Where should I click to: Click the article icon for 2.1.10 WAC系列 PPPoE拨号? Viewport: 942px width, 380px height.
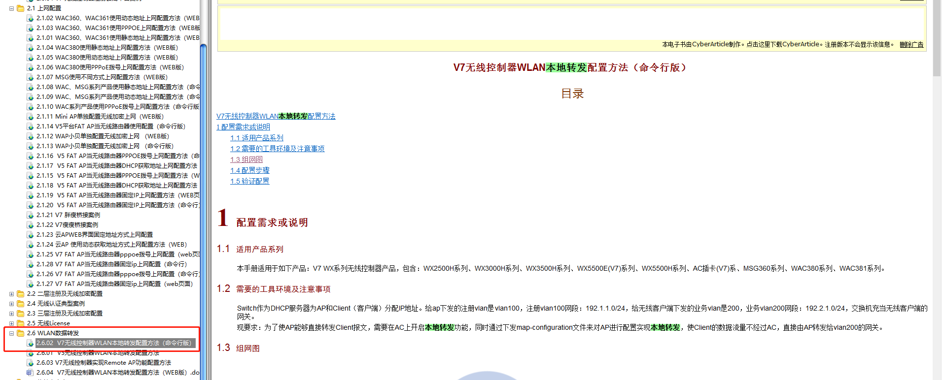(30, 107)
